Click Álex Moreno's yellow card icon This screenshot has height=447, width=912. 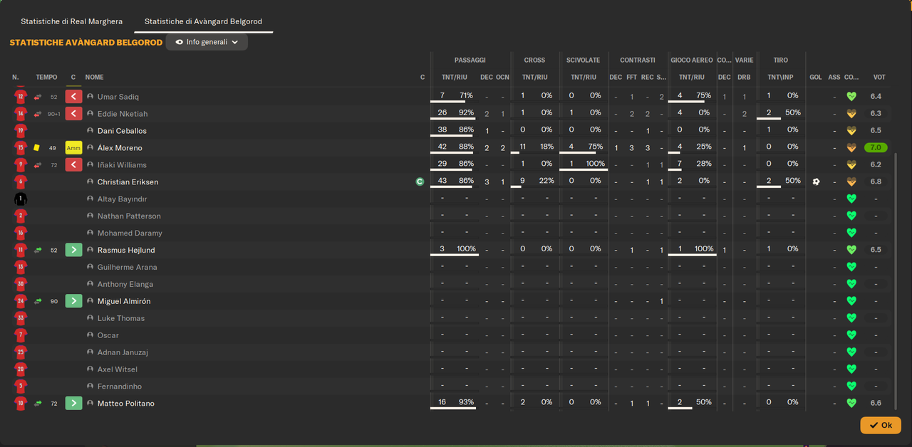point(37,148)
